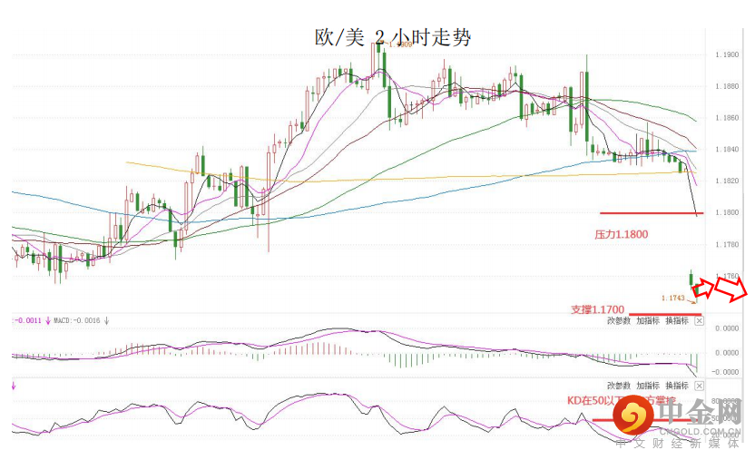The image size is (755, 460).
Task: Click 加指标 in the KD panel
Action: (648, 386)
